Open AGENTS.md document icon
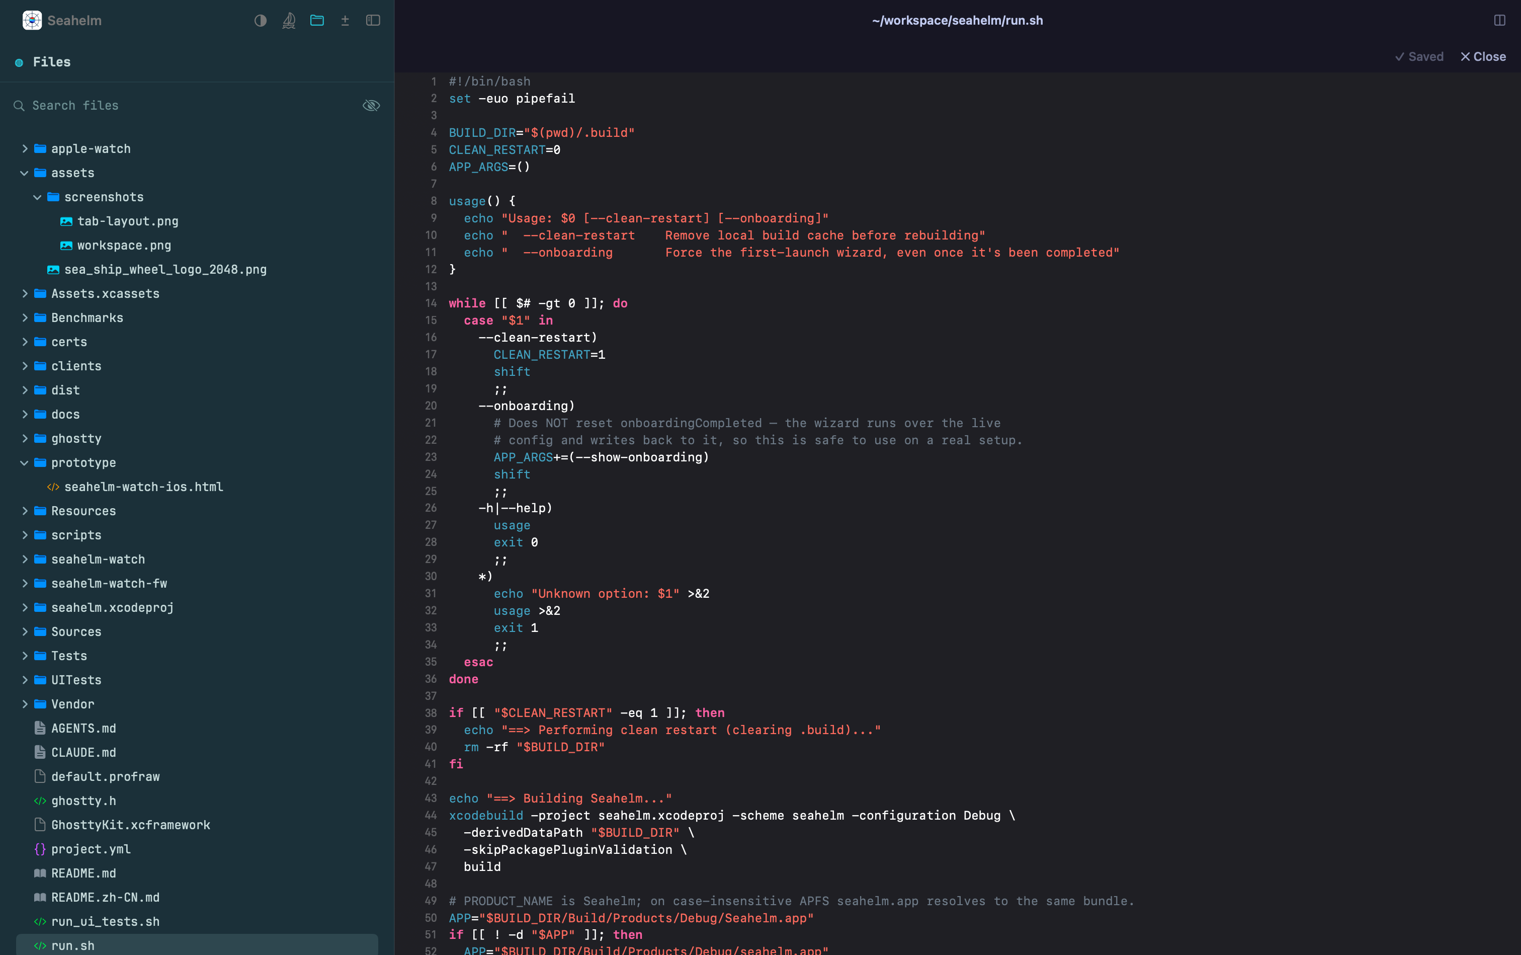 [40, 728]
